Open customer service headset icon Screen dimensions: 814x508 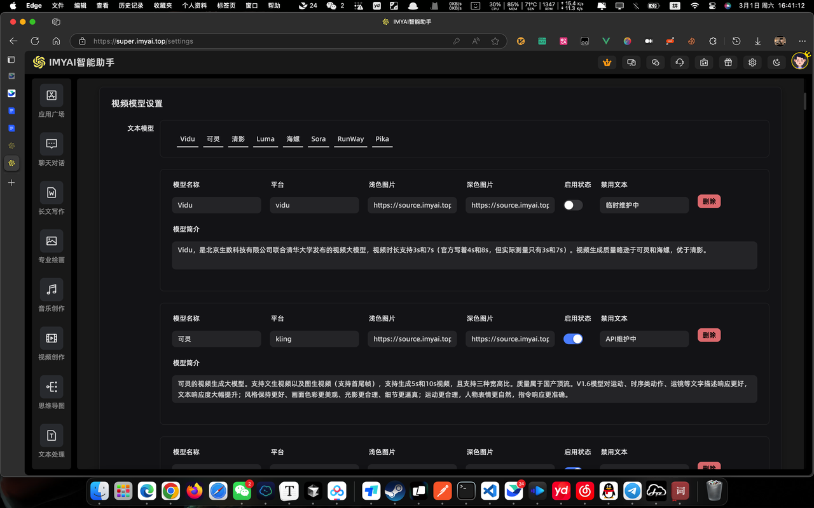click(x=680, y=62)
